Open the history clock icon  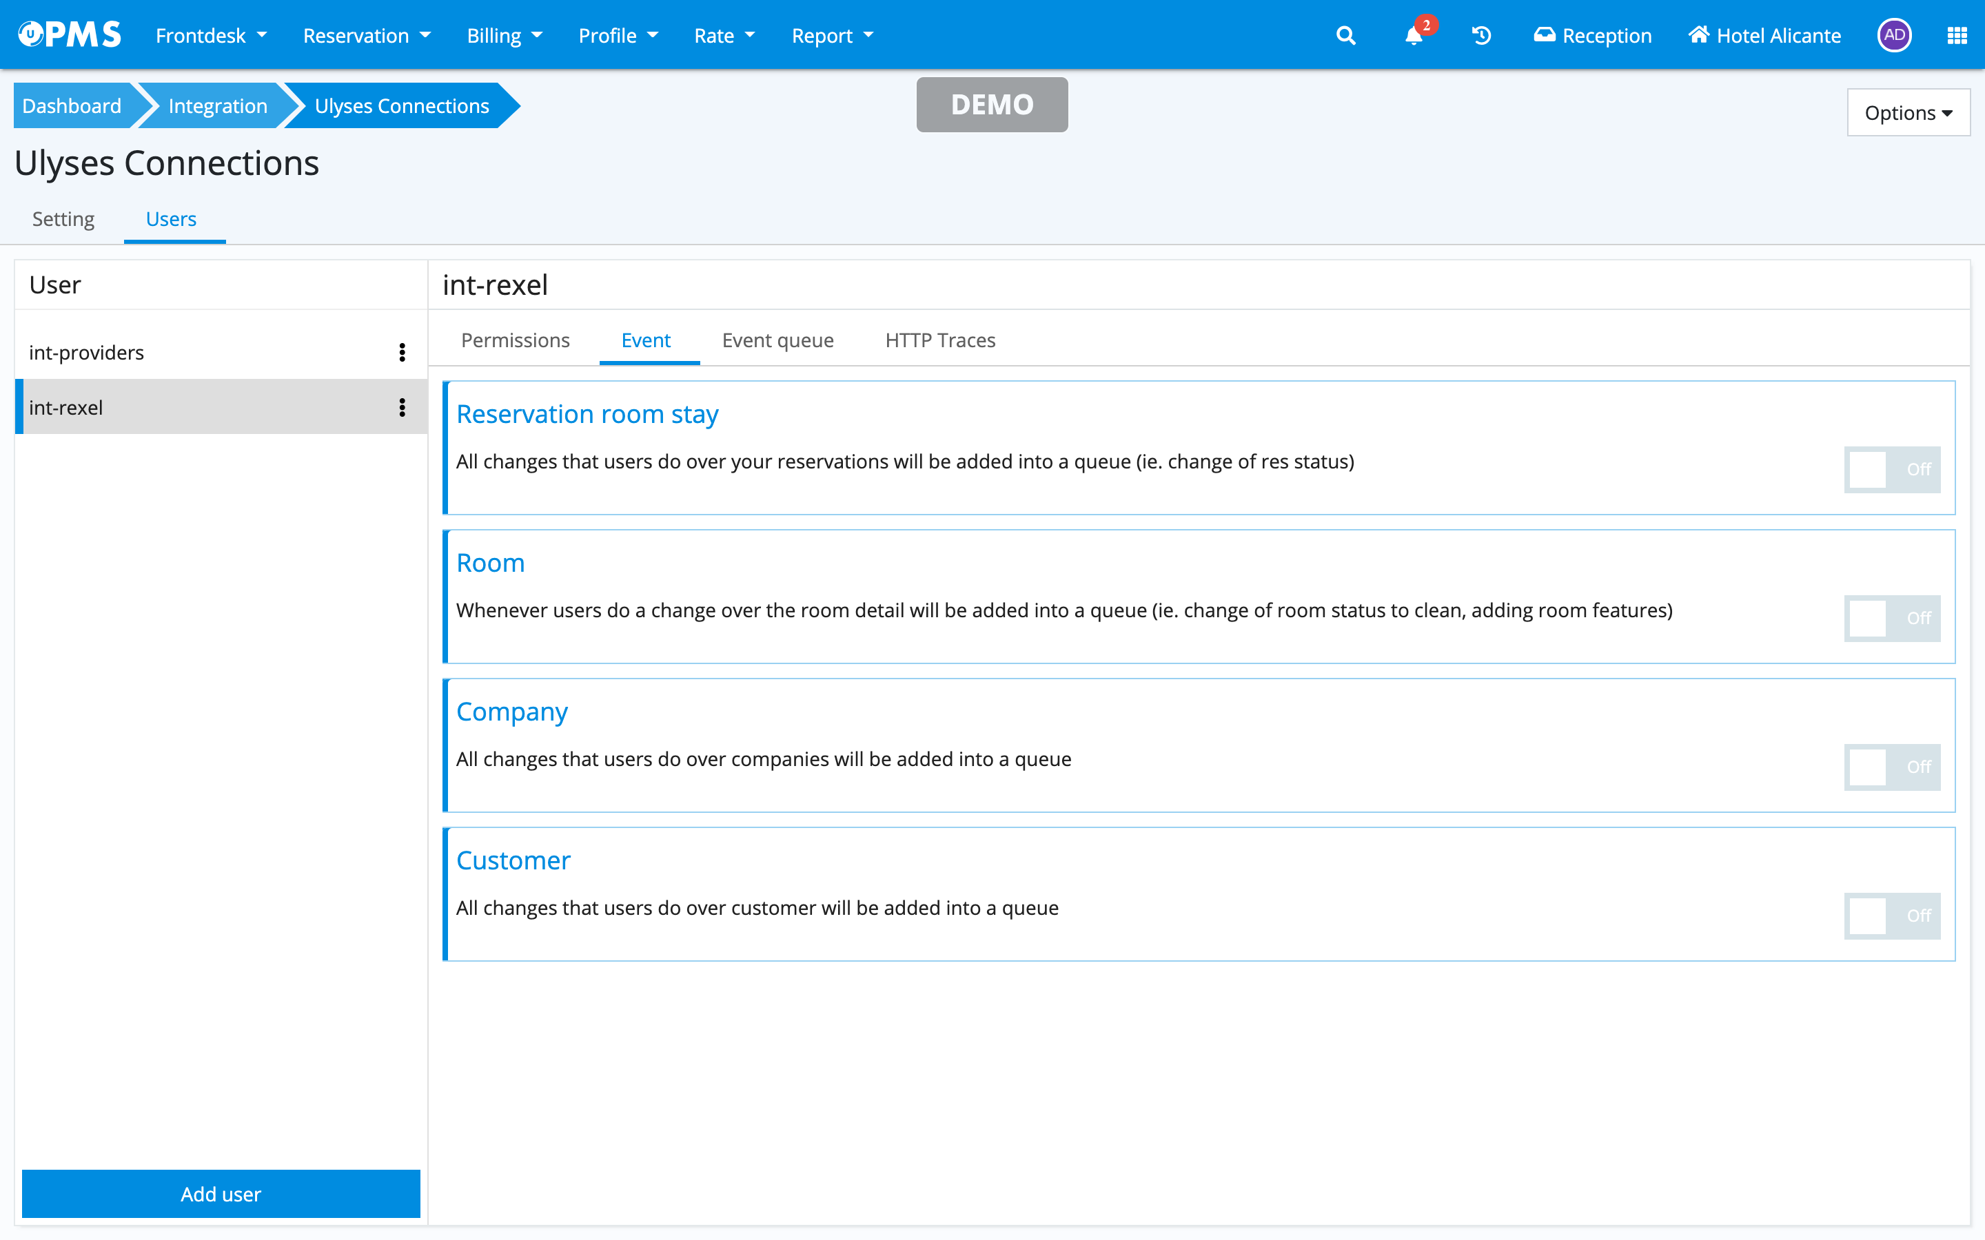(x=1481, y=35)
